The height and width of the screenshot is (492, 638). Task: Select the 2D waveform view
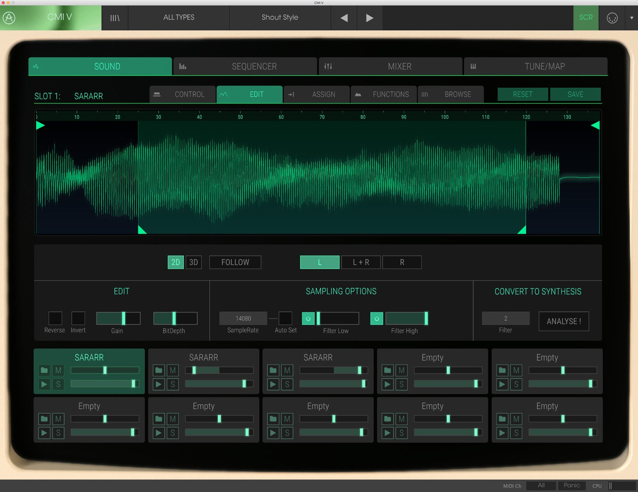tap(176, 262)
